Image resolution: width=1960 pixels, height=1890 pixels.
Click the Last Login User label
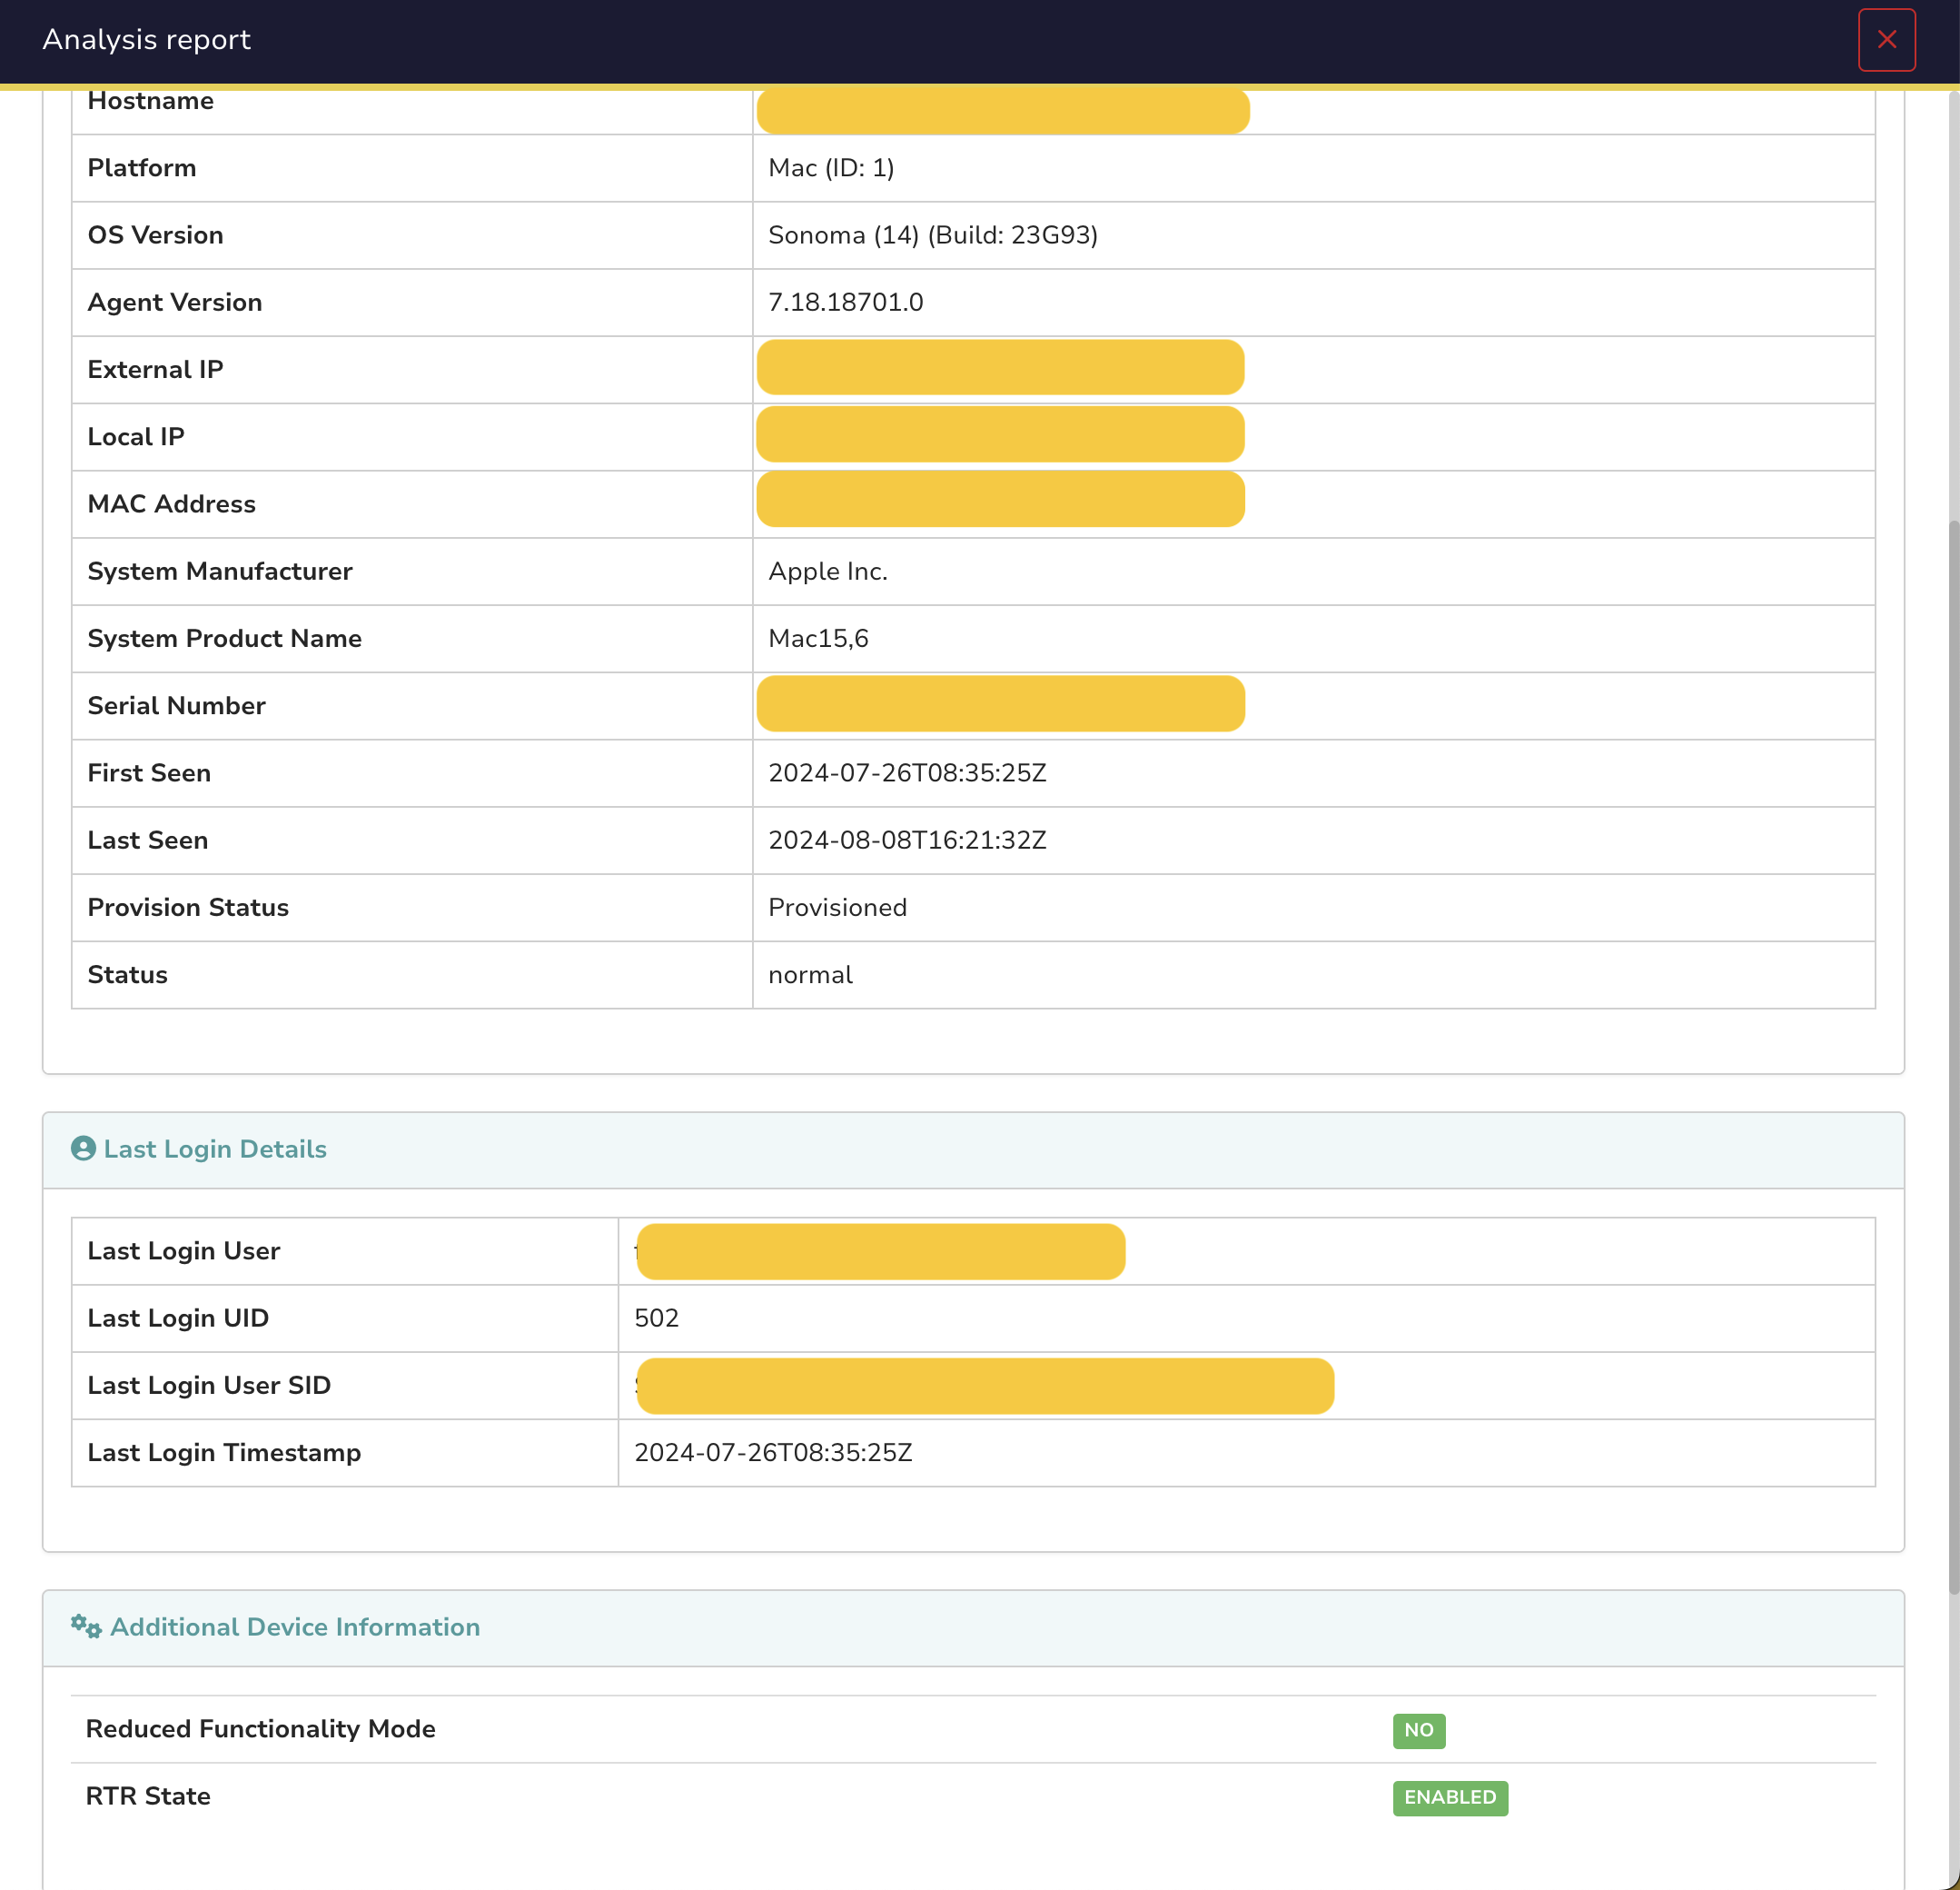coord(183,1250)
